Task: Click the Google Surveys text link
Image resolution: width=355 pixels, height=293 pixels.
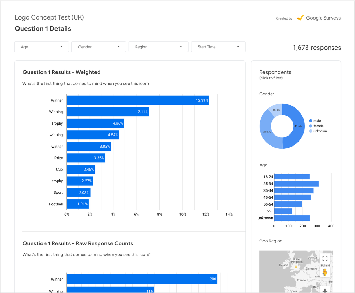Action: click(323, 18)
